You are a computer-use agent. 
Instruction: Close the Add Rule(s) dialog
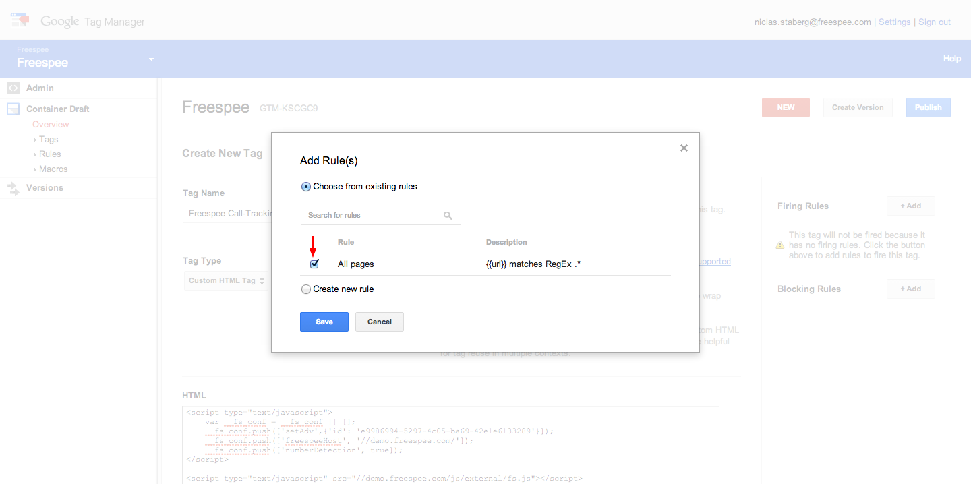(x=684, y=148)
